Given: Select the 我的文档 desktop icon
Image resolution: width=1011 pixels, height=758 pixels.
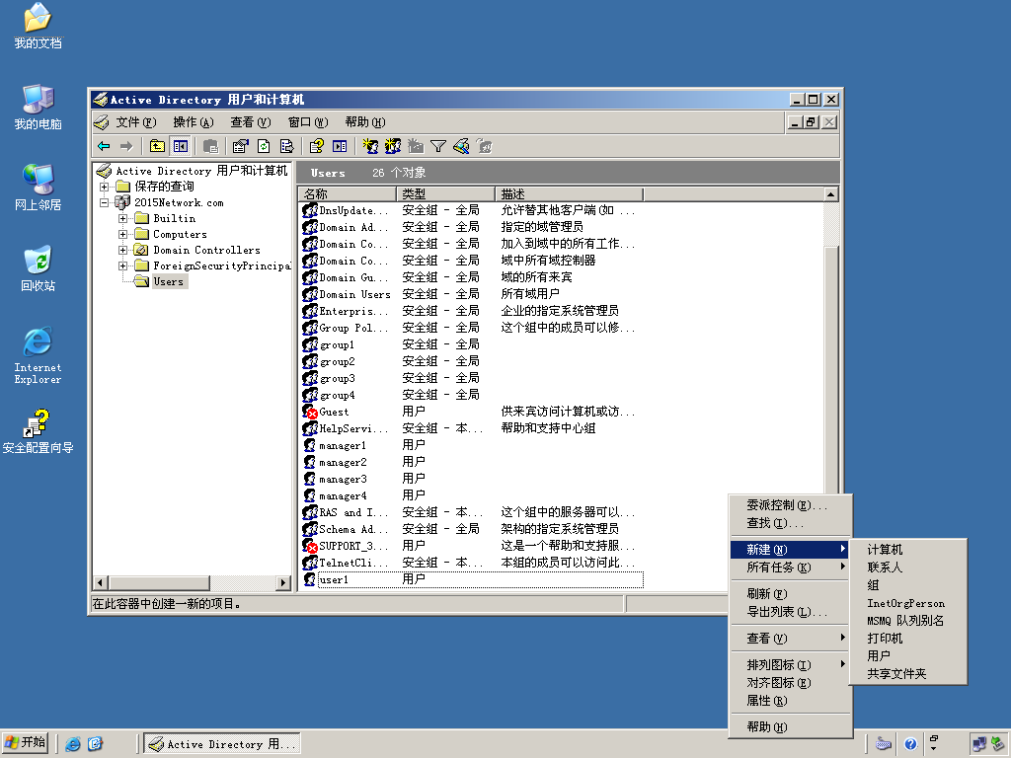Looking at the screenshot, I should (x=39, y=27).
